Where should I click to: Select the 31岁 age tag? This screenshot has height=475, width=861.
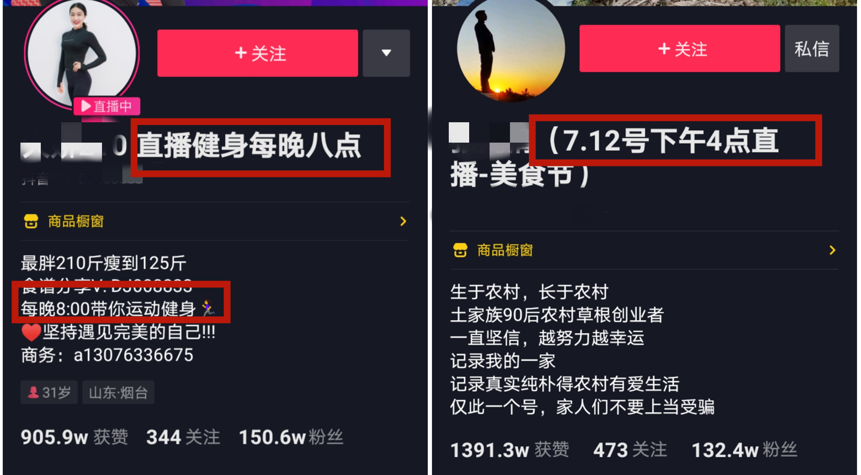pos(49,392)
